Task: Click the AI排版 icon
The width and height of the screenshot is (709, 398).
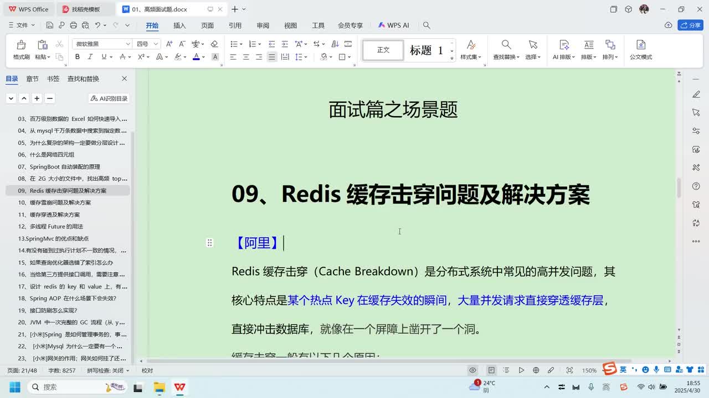Action: 564,45
